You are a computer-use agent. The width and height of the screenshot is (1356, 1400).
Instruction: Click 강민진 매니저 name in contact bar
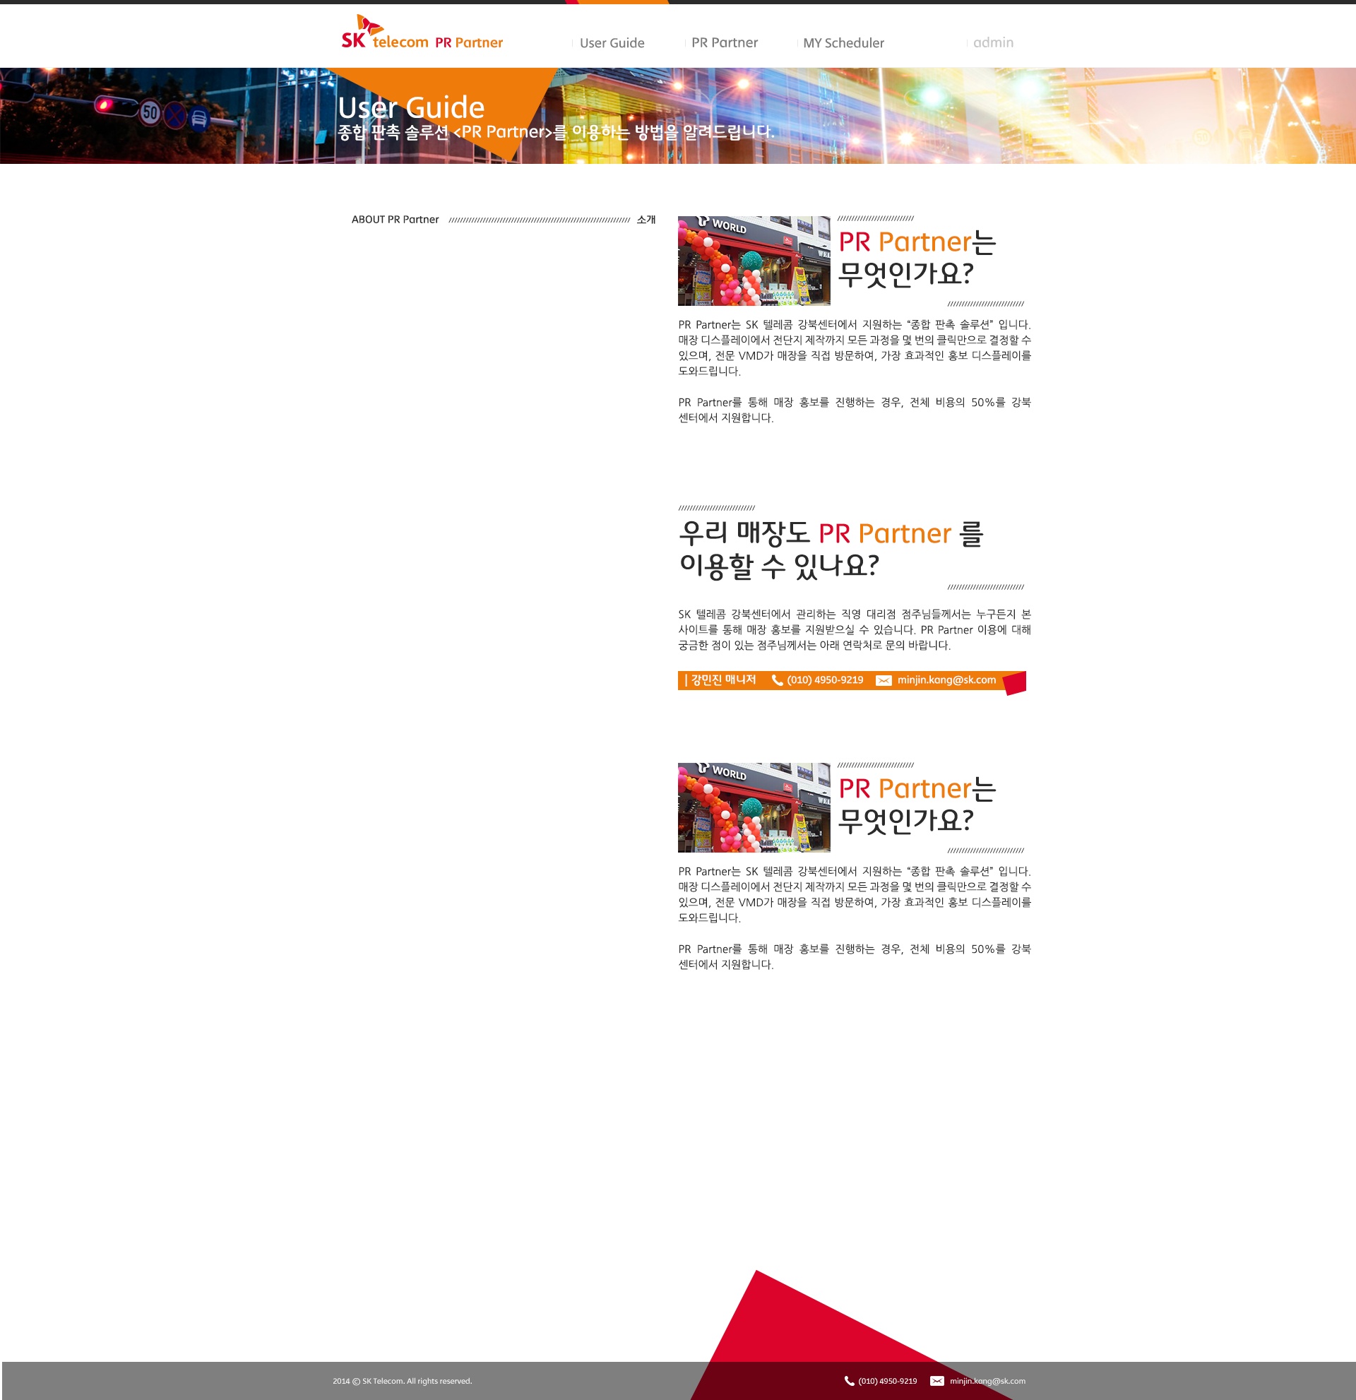click(722, 680)
